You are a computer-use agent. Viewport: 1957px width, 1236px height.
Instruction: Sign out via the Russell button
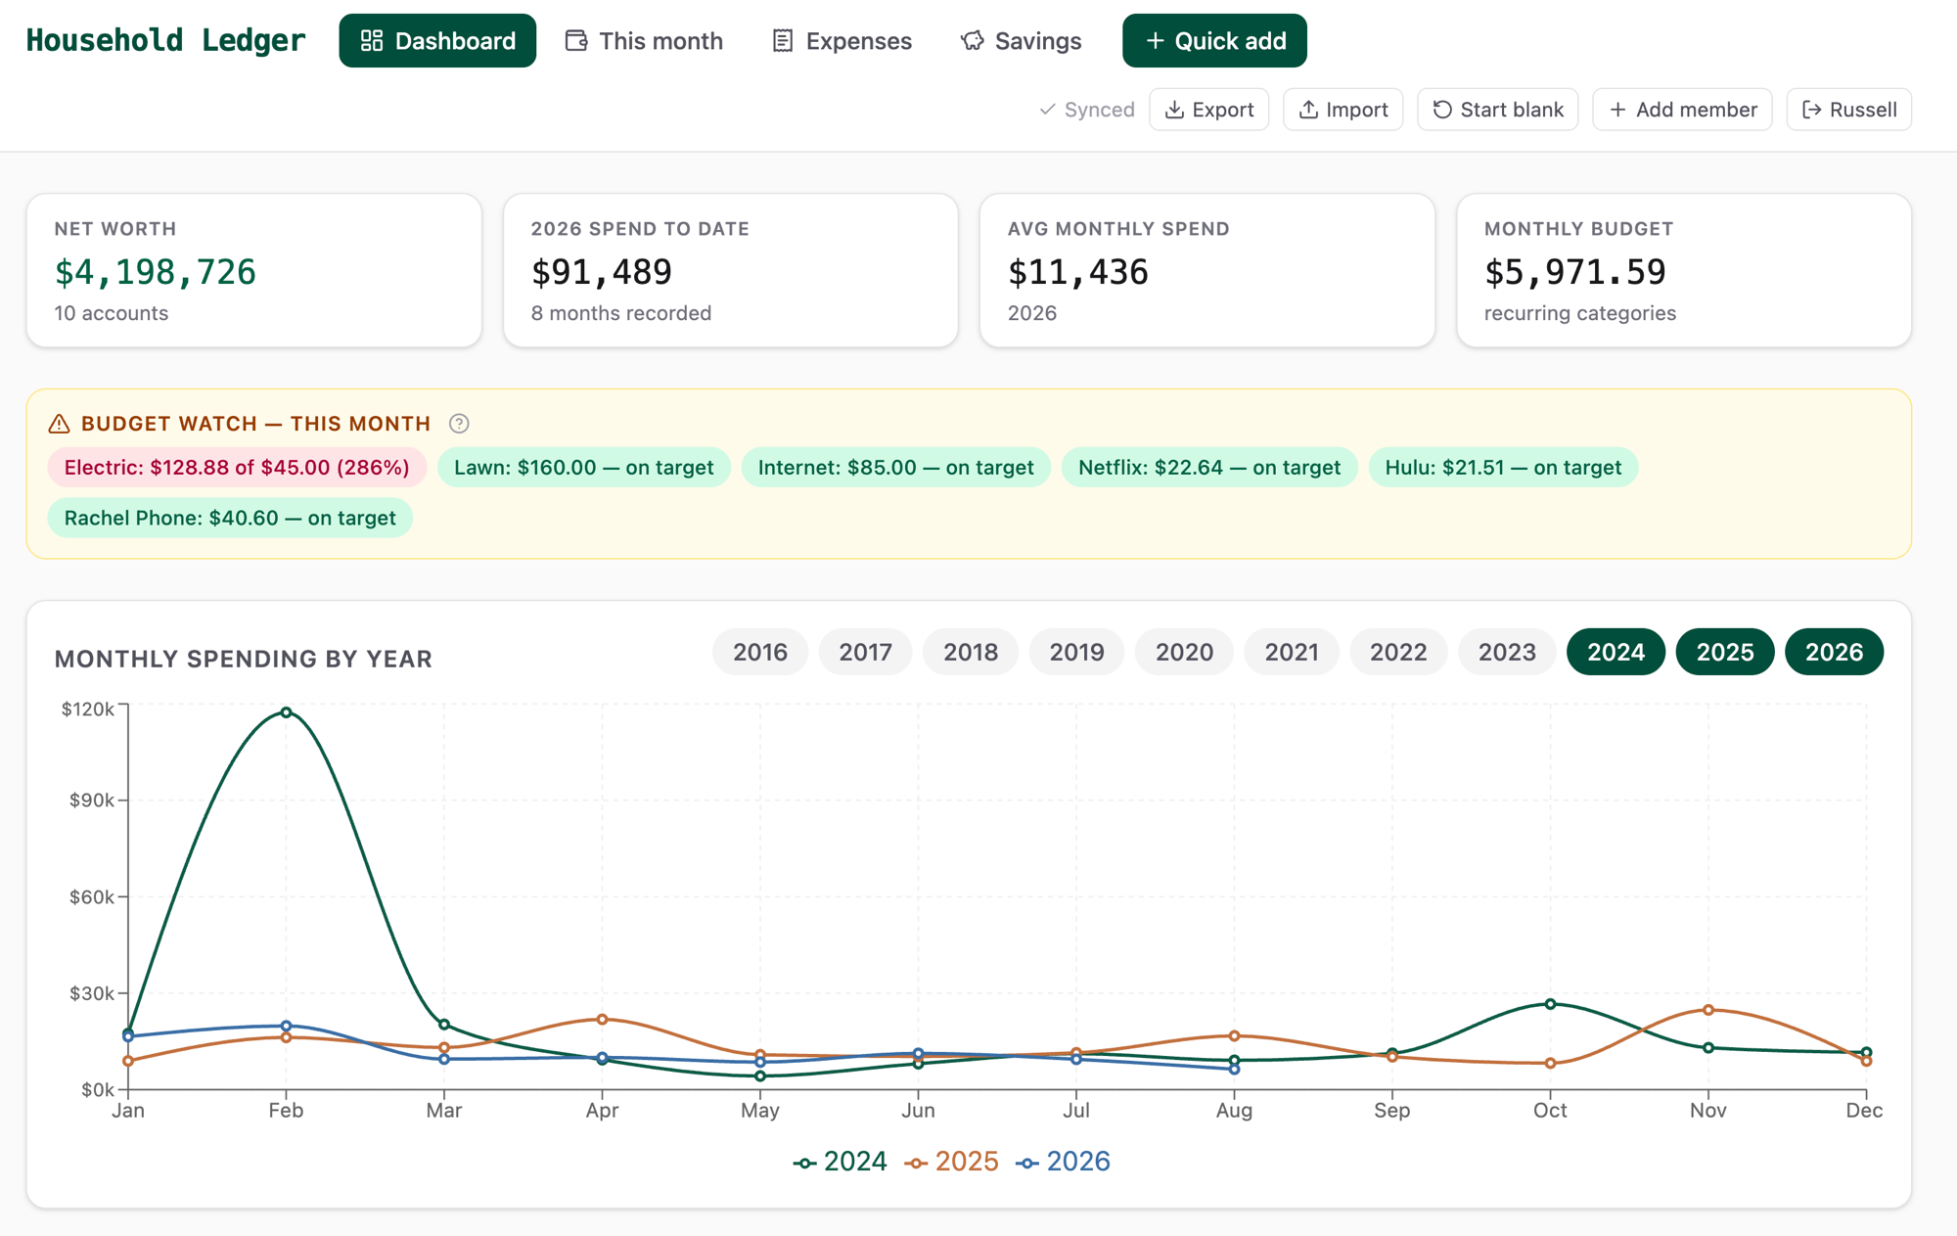pyautogui.click(x=1849, y=110)
